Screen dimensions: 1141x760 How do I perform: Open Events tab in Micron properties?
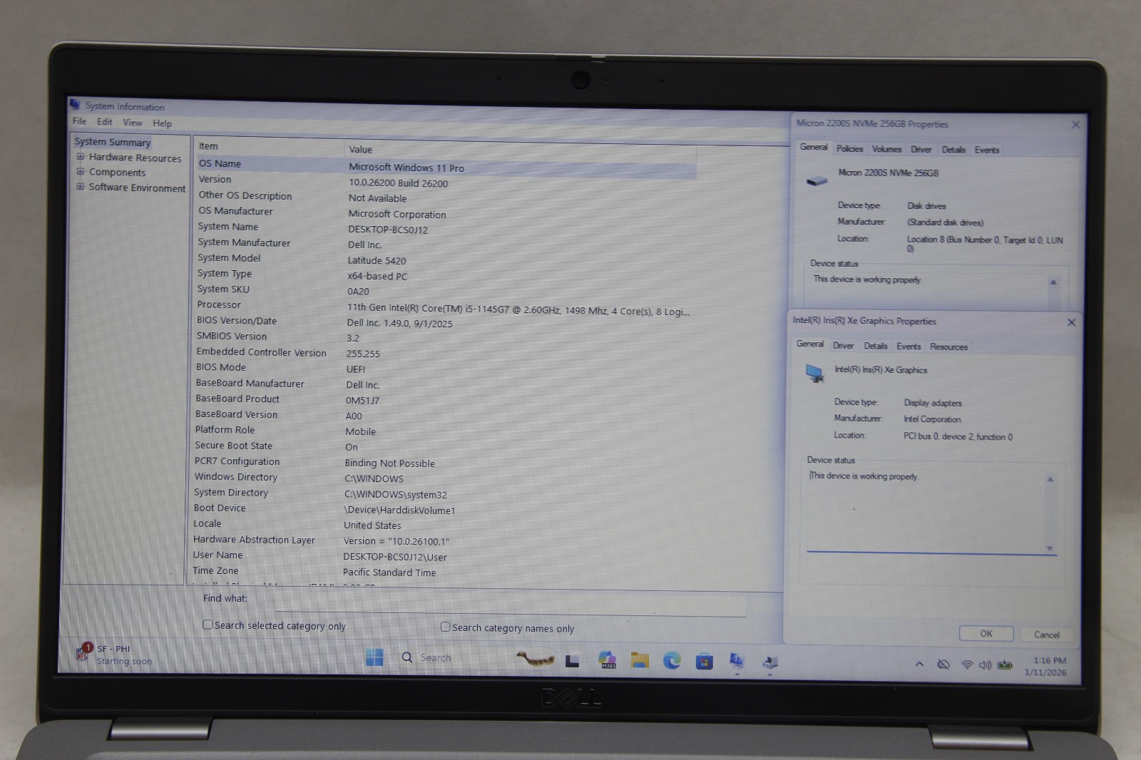click(987, 150)
